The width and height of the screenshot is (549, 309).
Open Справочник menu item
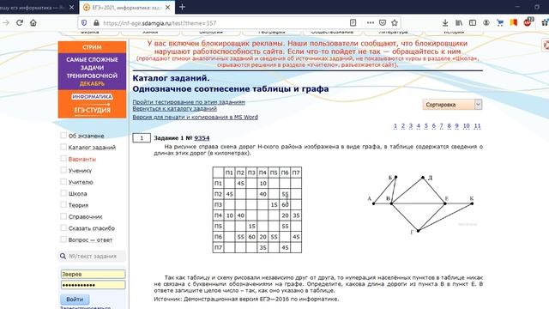(x=86, y=217)
